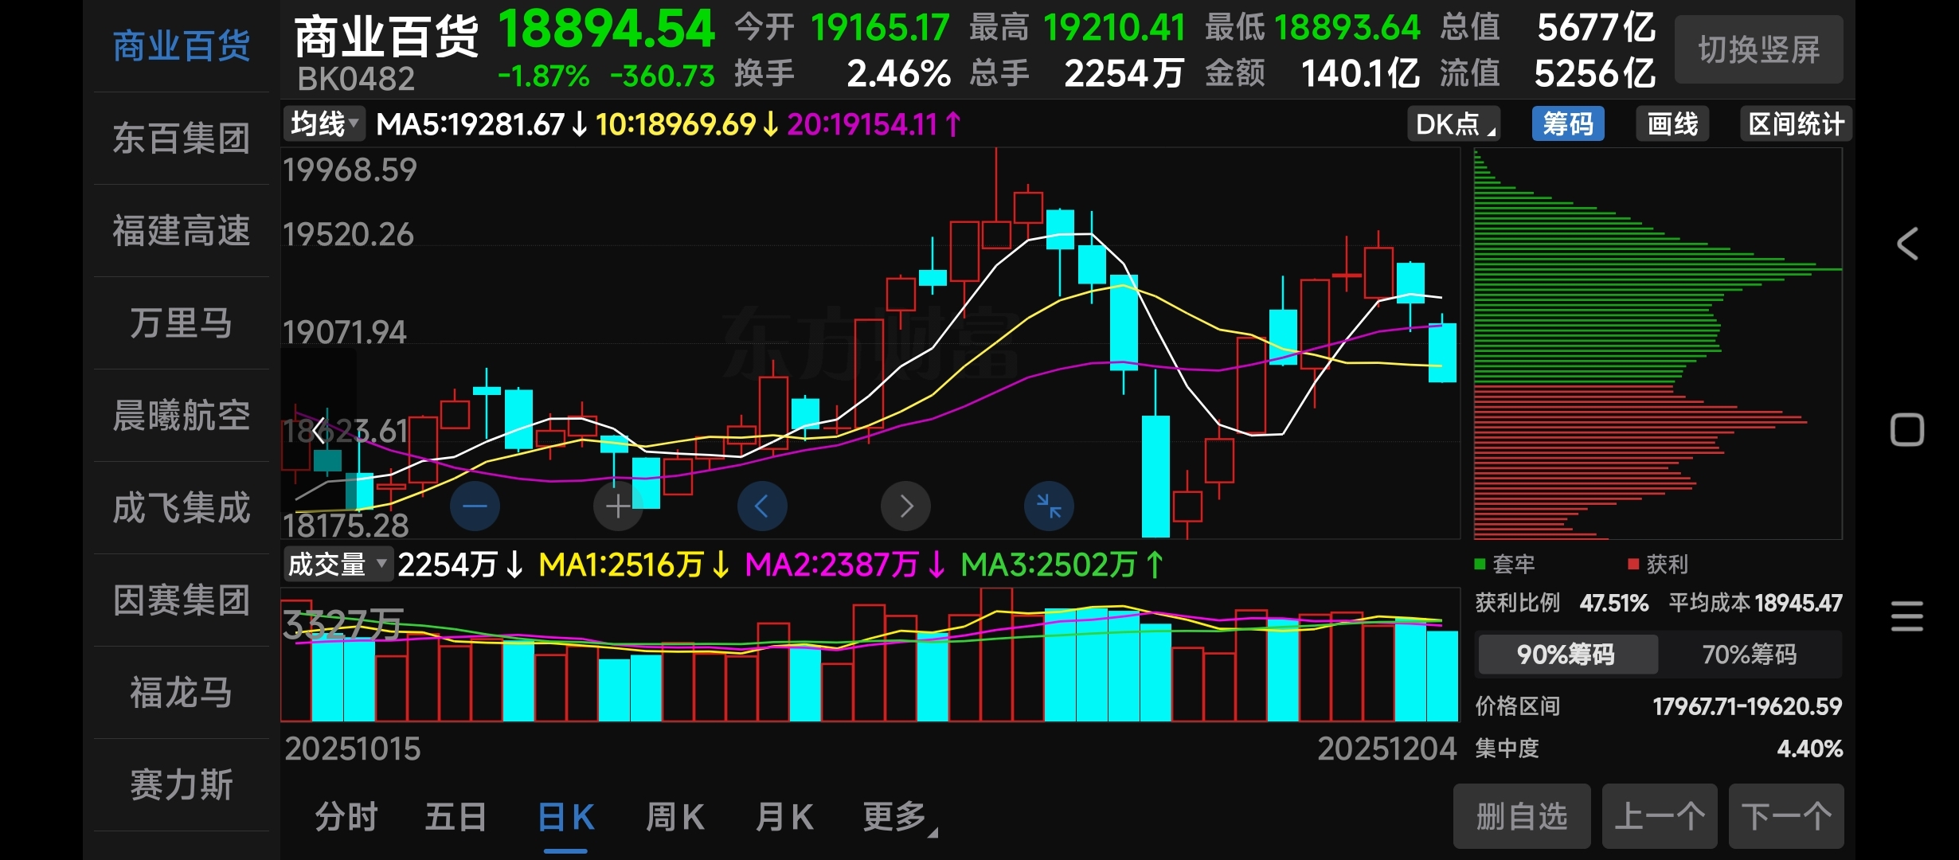Switch to the 分时 tab
The height and width of the screenshot is (860, 1959).
click(x=346, y=817)
